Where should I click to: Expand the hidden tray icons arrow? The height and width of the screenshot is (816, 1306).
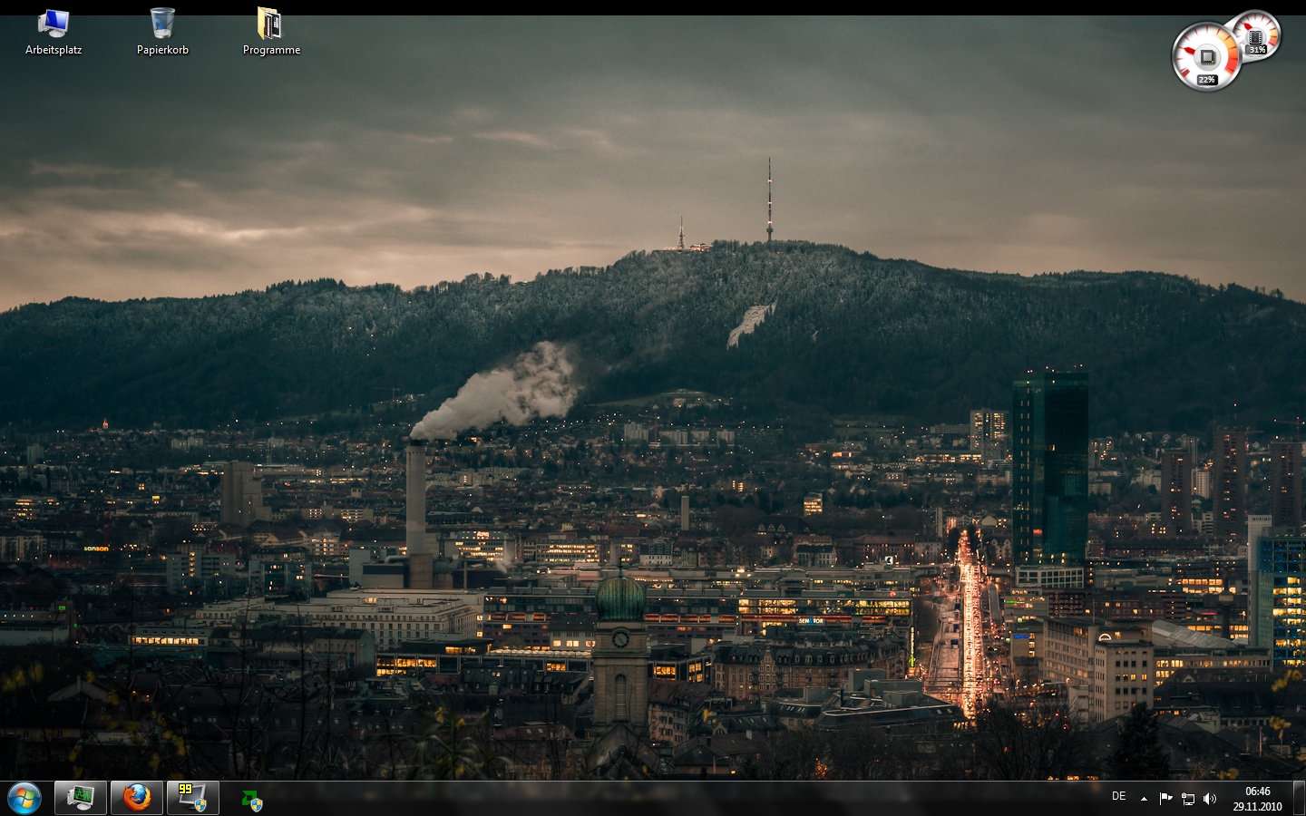tap(1144, 799)
